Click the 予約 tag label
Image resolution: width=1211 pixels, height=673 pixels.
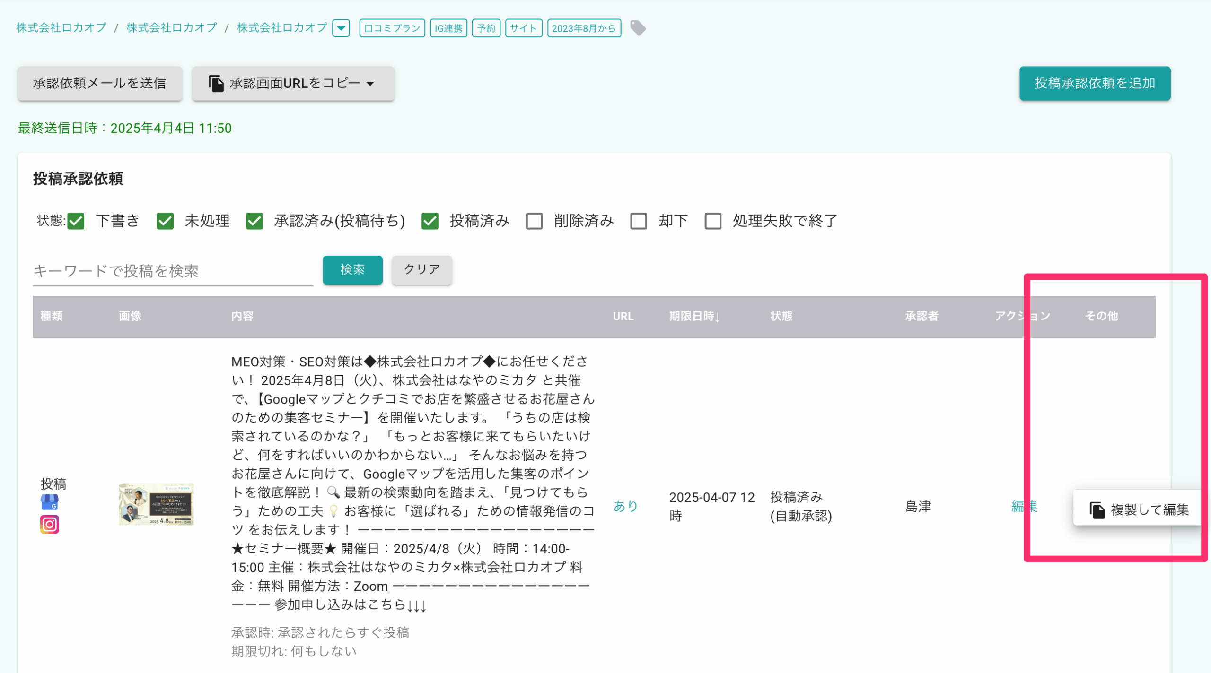pyautogui.click(x=486, y=28)
